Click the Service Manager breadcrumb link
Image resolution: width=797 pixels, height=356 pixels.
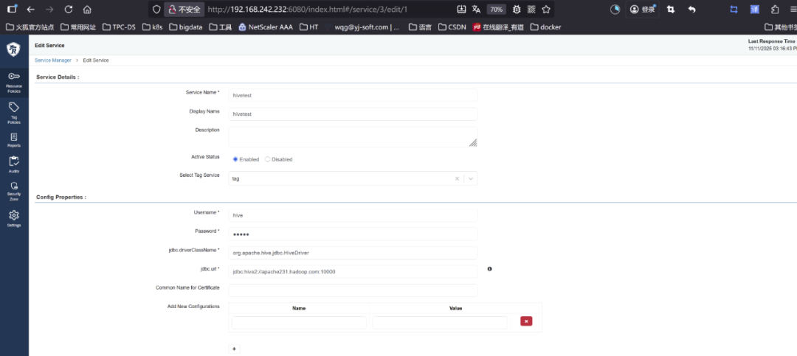[53, 60]
